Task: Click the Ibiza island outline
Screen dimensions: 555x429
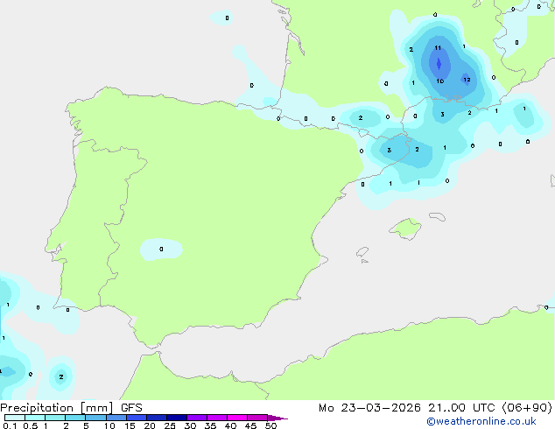Action: pyautogui.click(x=362, y=252)
